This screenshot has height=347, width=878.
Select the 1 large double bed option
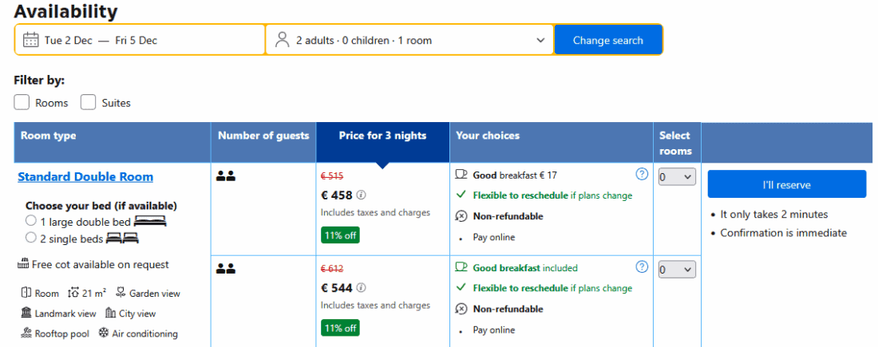point(31,220)
